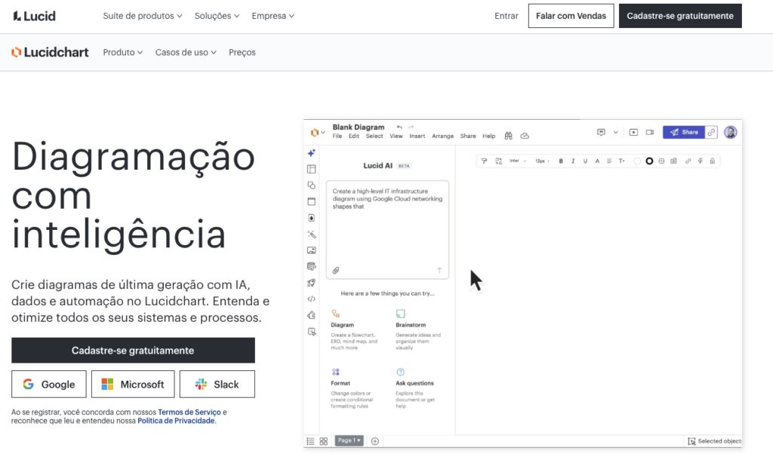The width and height of the screenshot is (773, 475).
Task: Select the Preços navigation item
Action: 242,53
